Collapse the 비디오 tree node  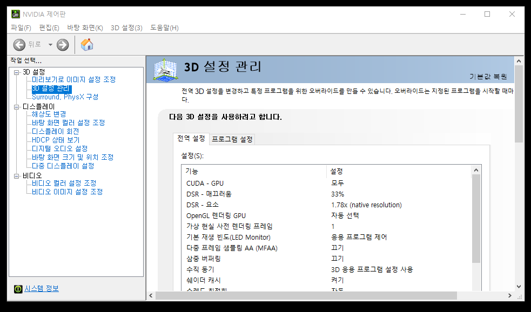(16, 176)
